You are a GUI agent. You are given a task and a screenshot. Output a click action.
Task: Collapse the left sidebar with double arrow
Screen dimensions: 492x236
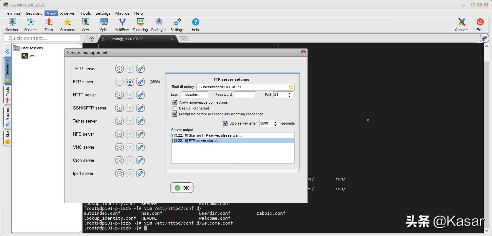7,51
